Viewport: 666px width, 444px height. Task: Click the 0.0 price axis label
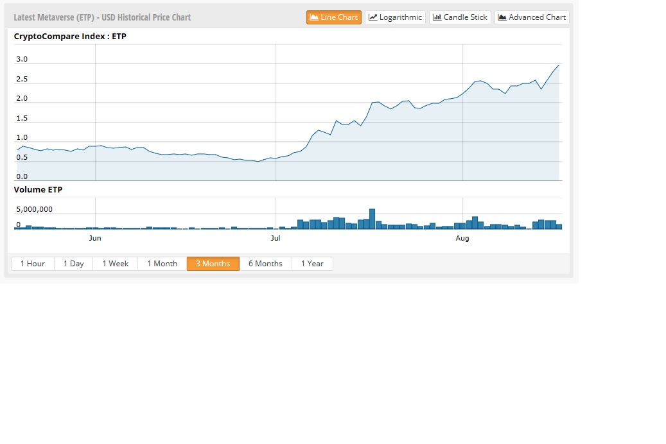pos(22,176)
